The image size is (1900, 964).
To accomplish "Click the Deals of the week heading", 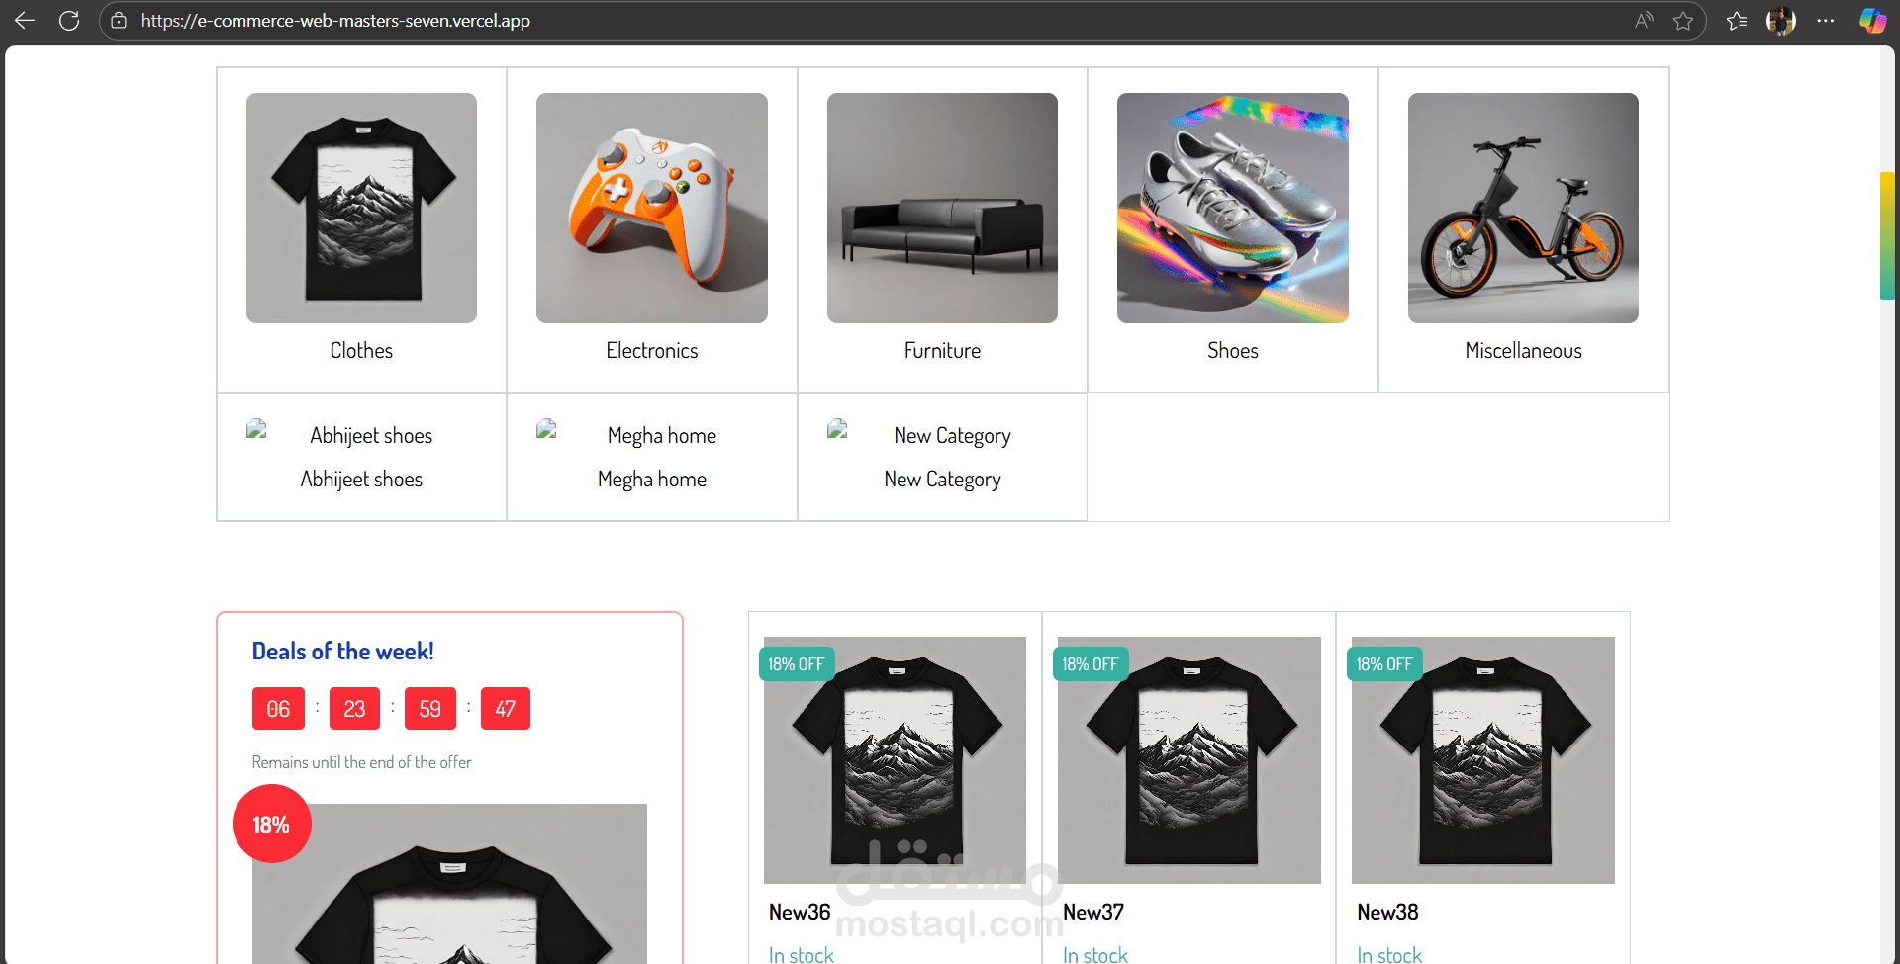I will (342, 652).
